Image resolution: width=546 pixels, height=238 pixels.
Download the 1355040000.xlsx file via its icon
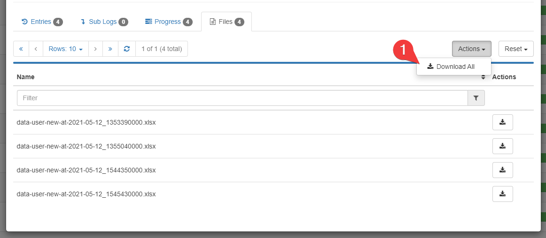[x=502, y=146]
